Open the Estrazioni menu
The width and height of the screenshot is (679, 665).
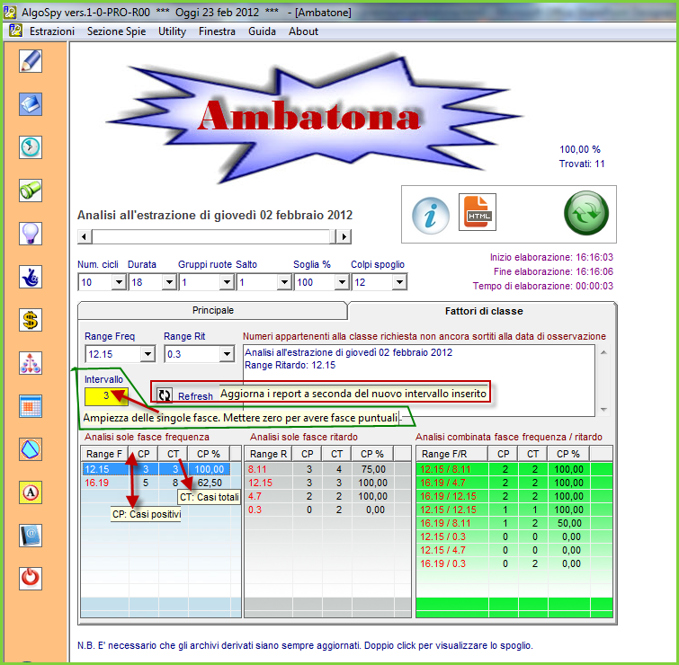tap(52, 31)
